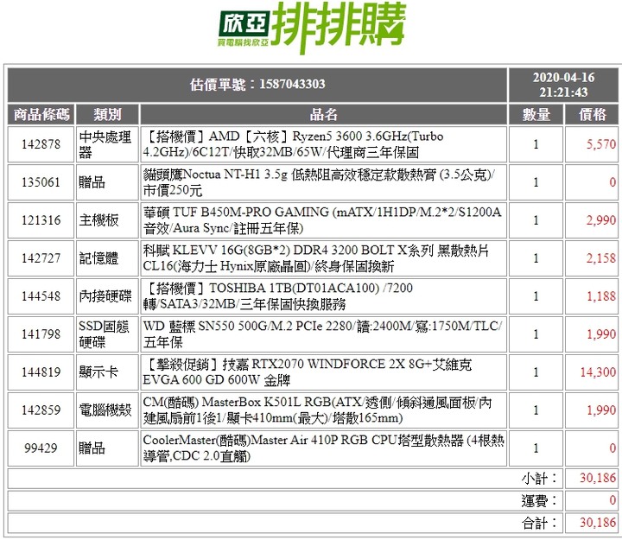The width and height of the screenshot is (622, 540).
Task: Click quantity 1 in the 顯示卡 row
Action: pos(536,372)
